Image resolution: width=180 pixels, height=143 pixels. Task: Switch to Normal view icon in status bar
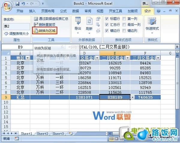coord(111,139)
